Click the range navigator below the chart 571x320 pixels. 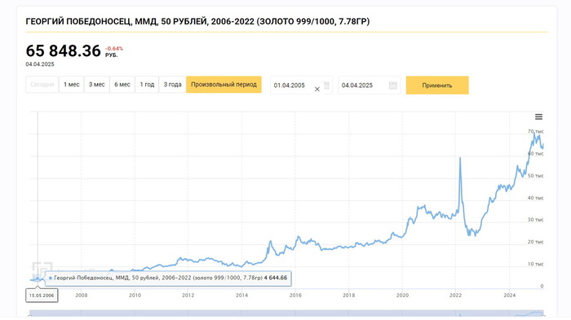pos(286,313)
